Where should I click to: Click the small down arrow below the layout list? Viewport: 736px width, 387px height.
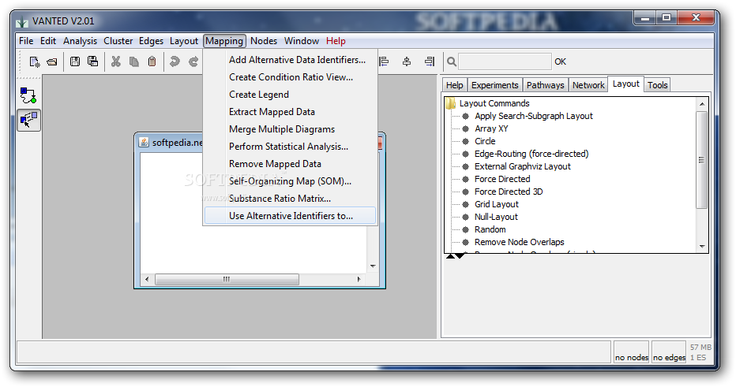tap(460, 256)
